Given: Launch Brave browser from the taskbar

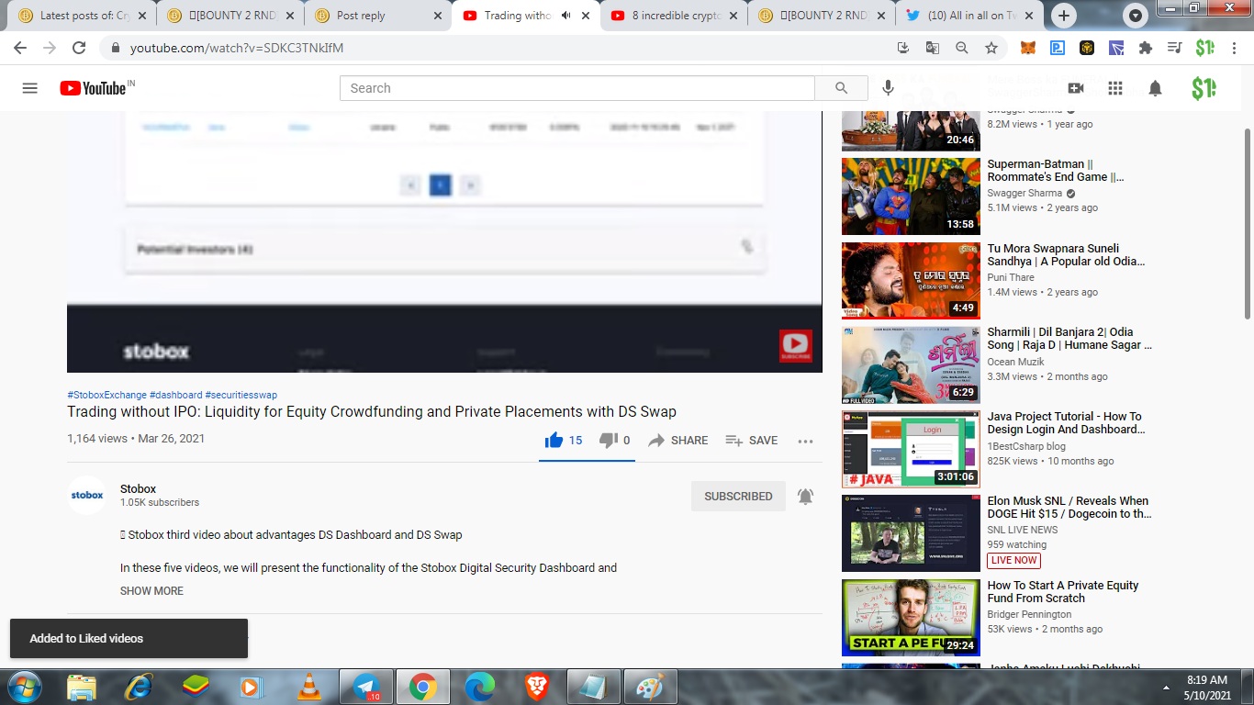Looking at the screenshot, I should tap(536, 687).
